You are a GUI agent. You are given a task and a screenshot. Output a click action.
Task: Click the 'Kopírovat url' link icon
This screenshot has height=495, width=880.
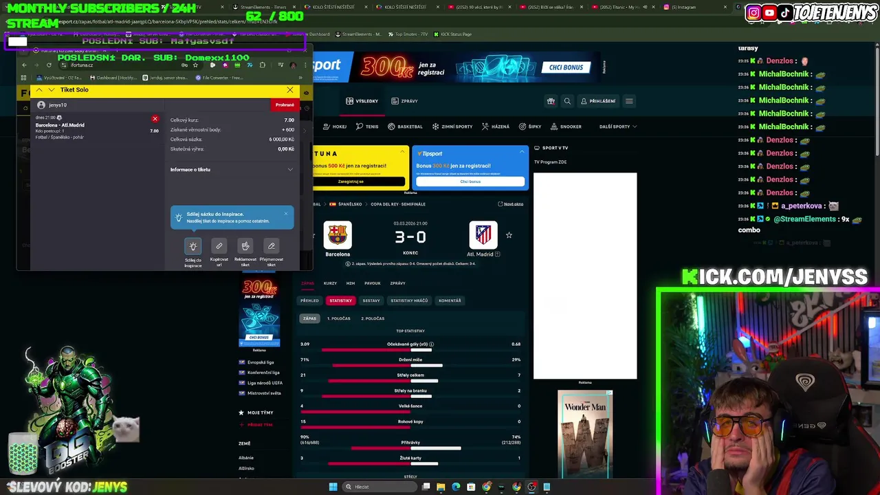click(219, 246)
